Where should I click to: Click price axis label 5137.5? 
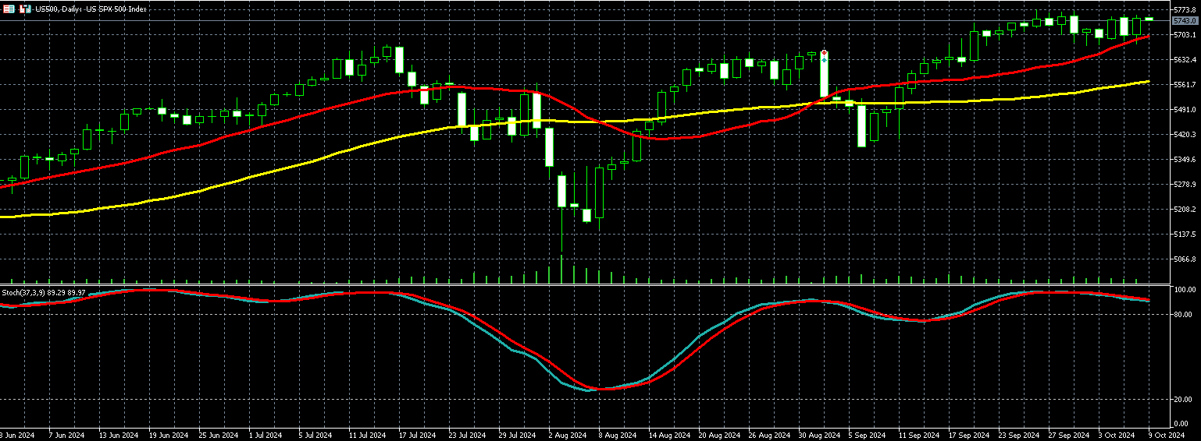pos(1185,235)
